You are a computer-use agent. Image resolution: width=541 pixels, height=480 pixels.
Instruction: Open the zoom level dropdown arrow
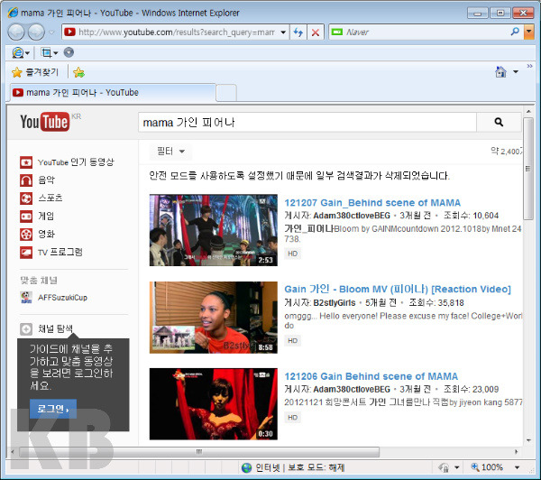[517, 468]
